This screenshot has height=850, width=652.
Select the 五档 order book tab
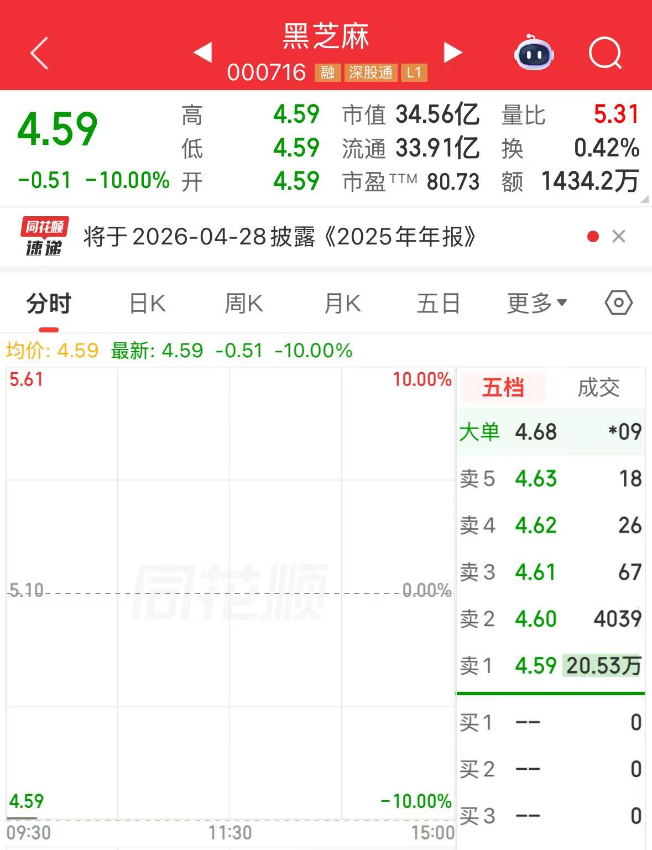503,388
